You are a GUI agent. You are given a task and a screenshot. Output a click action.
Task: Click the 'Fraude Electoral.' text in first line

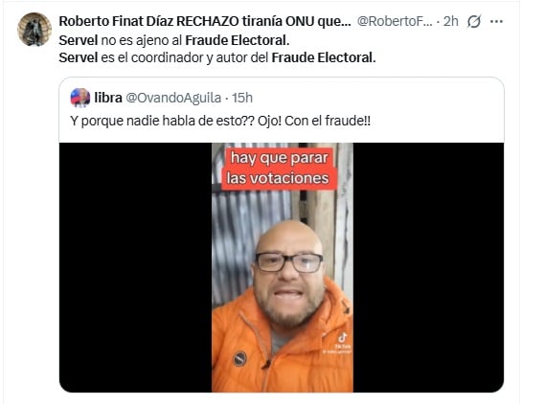tap(238, 40)
